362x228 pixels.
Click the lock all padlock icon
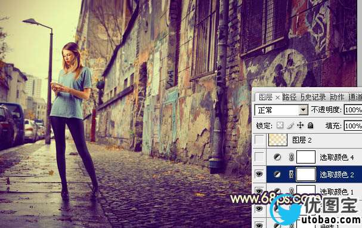click(311, 125)
